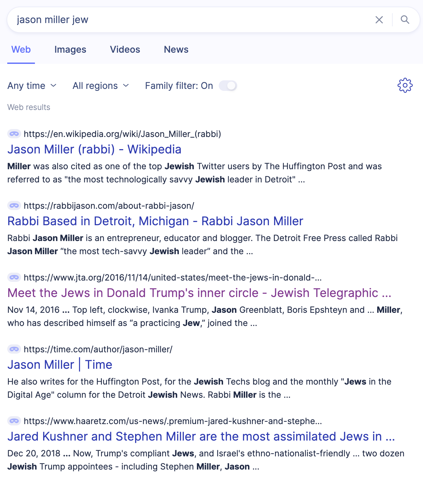Viewport: 423px width, 486px height.
Task: Click into the search input field
Action: pyautogui.click(x=191, y=20)
